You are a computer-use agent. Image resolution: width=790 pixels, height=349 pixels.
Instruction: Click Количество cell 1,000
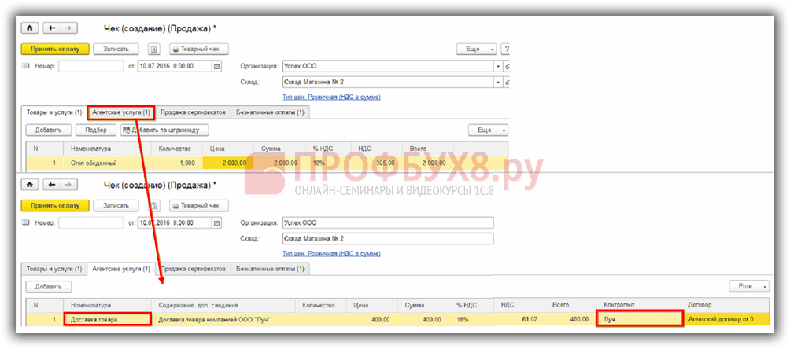click(177, 163)
